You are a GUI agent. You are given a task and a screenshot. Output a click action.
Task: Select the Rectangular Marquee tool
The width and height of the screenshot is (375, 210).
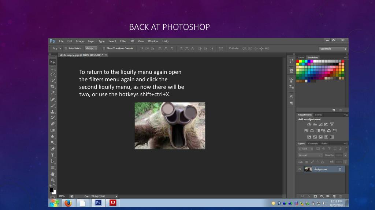[53, 68]
